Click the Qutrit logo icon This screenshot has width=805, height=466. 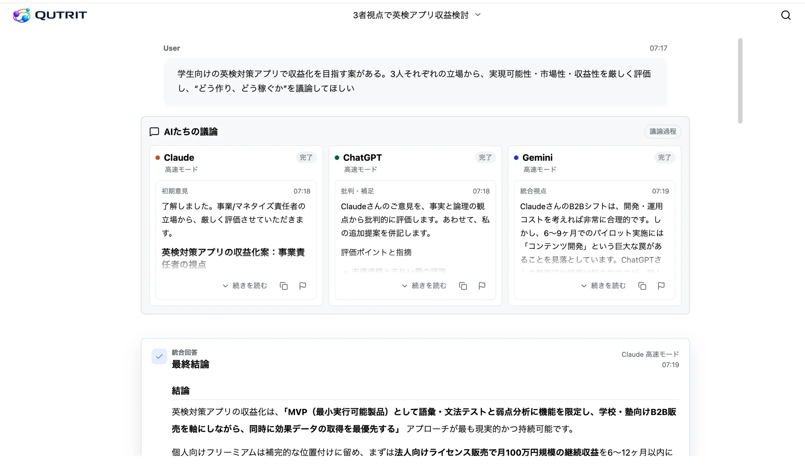pos(22,15)
